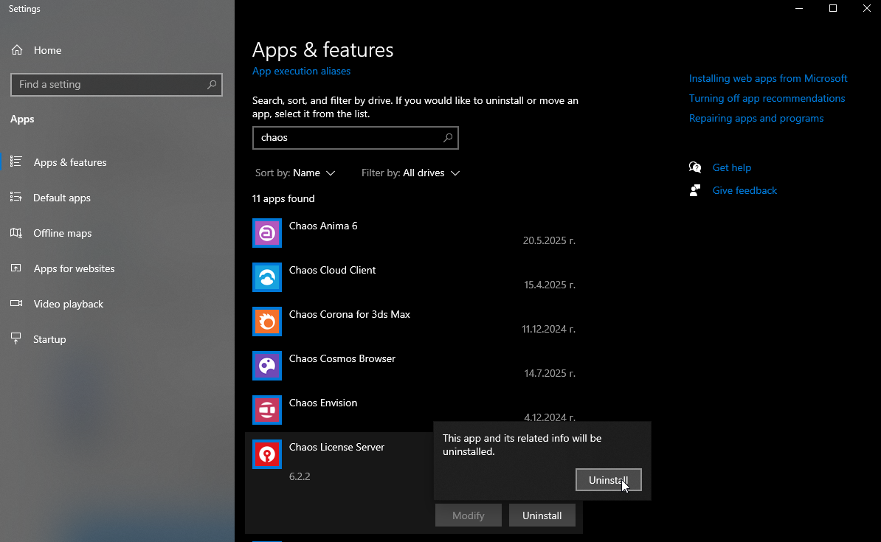This screenshot has width=881, height=542.
Task: Click the 11 apps found text
Action: pyautogui.click(x=283, y=199)
